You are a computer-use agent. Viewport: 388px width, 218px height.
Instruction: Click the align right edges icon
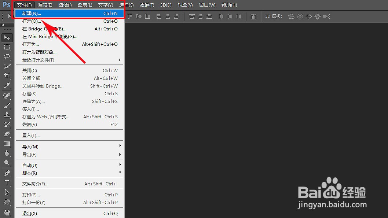tap(177, 16)
